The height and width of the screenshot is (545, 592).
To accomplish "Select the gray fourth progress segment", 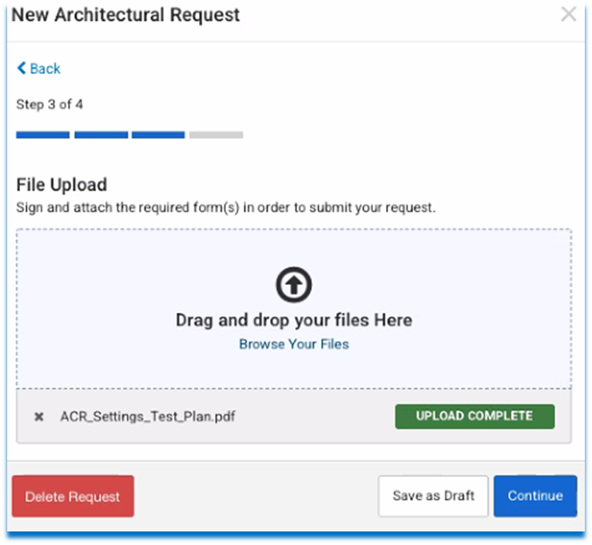I will pos(216,135).
